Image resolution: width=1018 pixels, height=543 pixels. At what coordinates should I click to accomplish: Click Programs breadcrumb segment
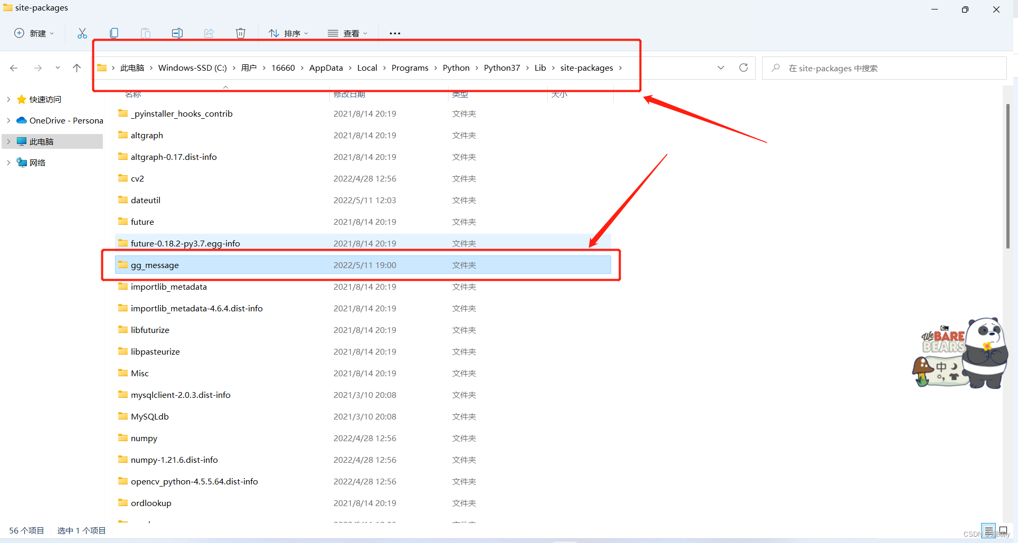(410, 68)
